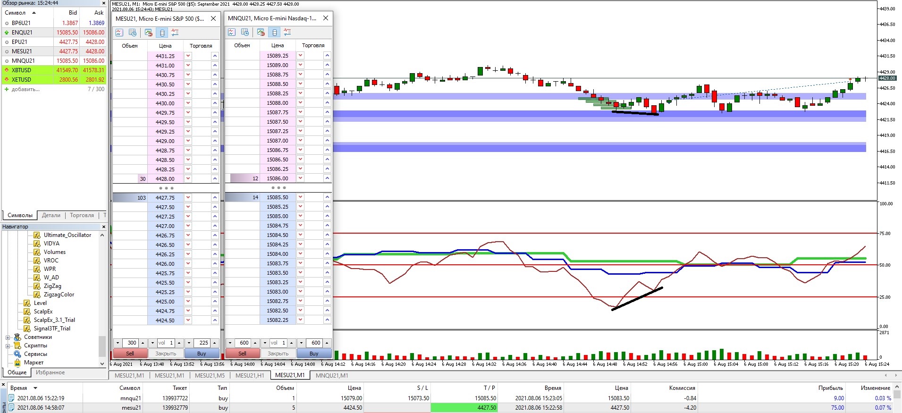902x413 pixels.
Task: Open the Детали tab in Market Watch
Action: [x=51, y=215]
